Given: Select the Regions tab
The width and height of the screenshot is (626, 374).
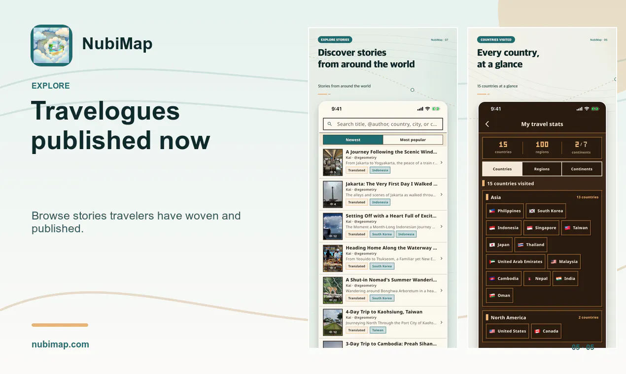Looking at the screenshot, I should pyautogui.click(x=542, y=169).
